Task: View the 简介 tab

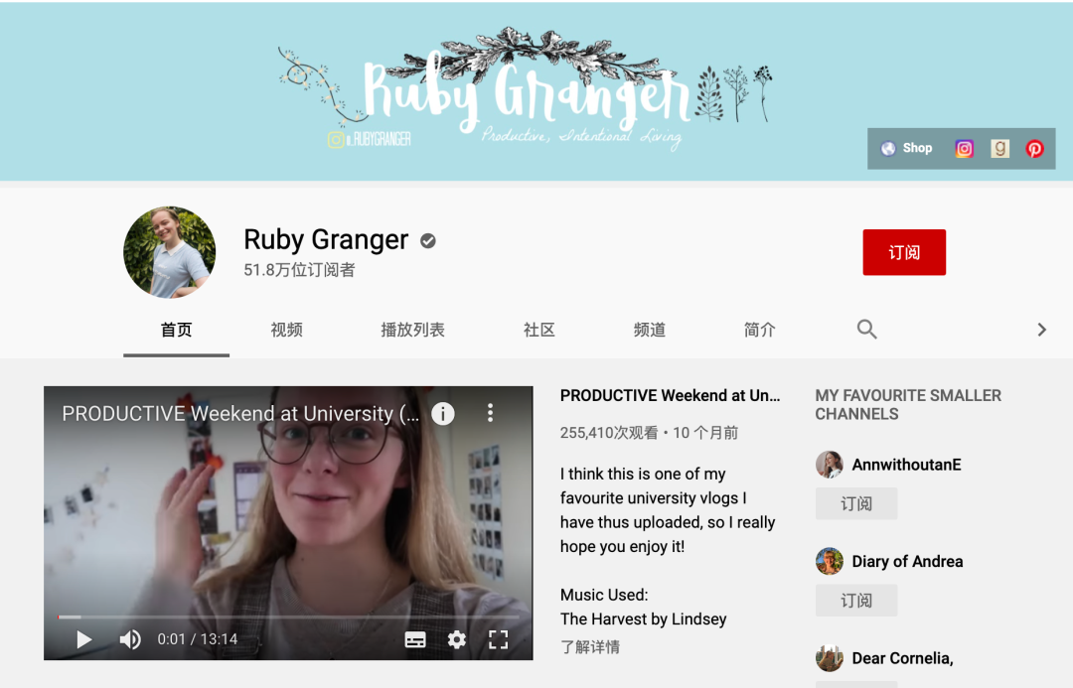Action: (760, 331)
